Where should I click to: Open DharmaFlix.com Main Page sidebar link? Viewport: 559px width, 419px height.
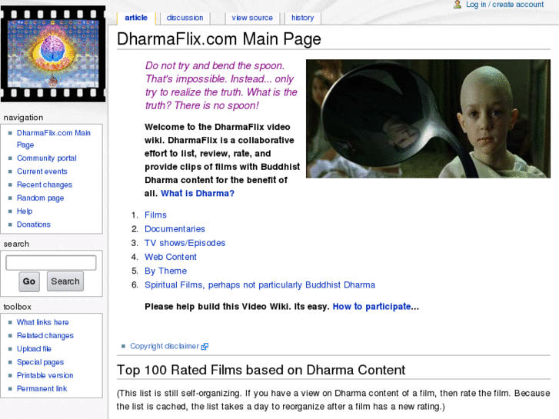coord(54,138)
